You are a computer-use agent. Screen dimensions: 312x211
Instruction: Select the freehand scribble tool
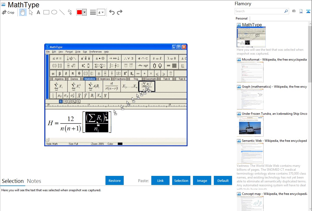(x=70, y=12)
